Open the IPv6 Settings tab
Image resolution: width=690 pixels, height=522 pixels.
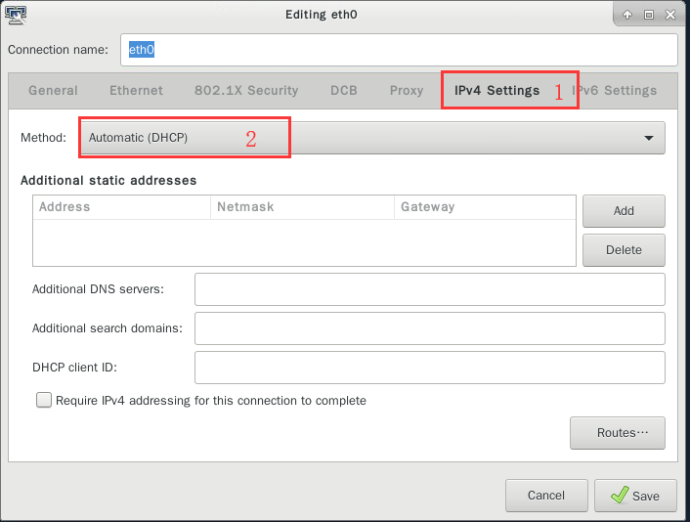click(x=620, y=91)
